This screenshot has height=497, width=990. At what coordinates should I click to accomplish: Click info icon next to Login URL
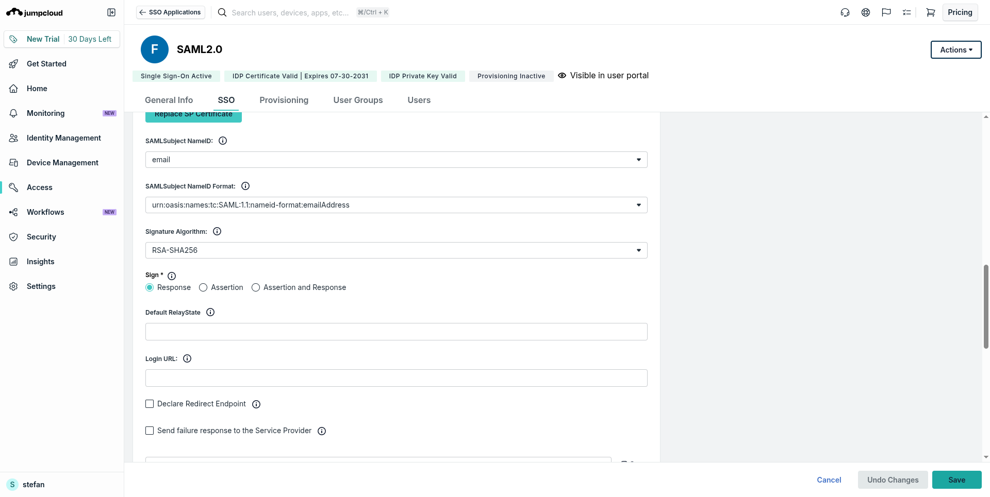(187, 358)
